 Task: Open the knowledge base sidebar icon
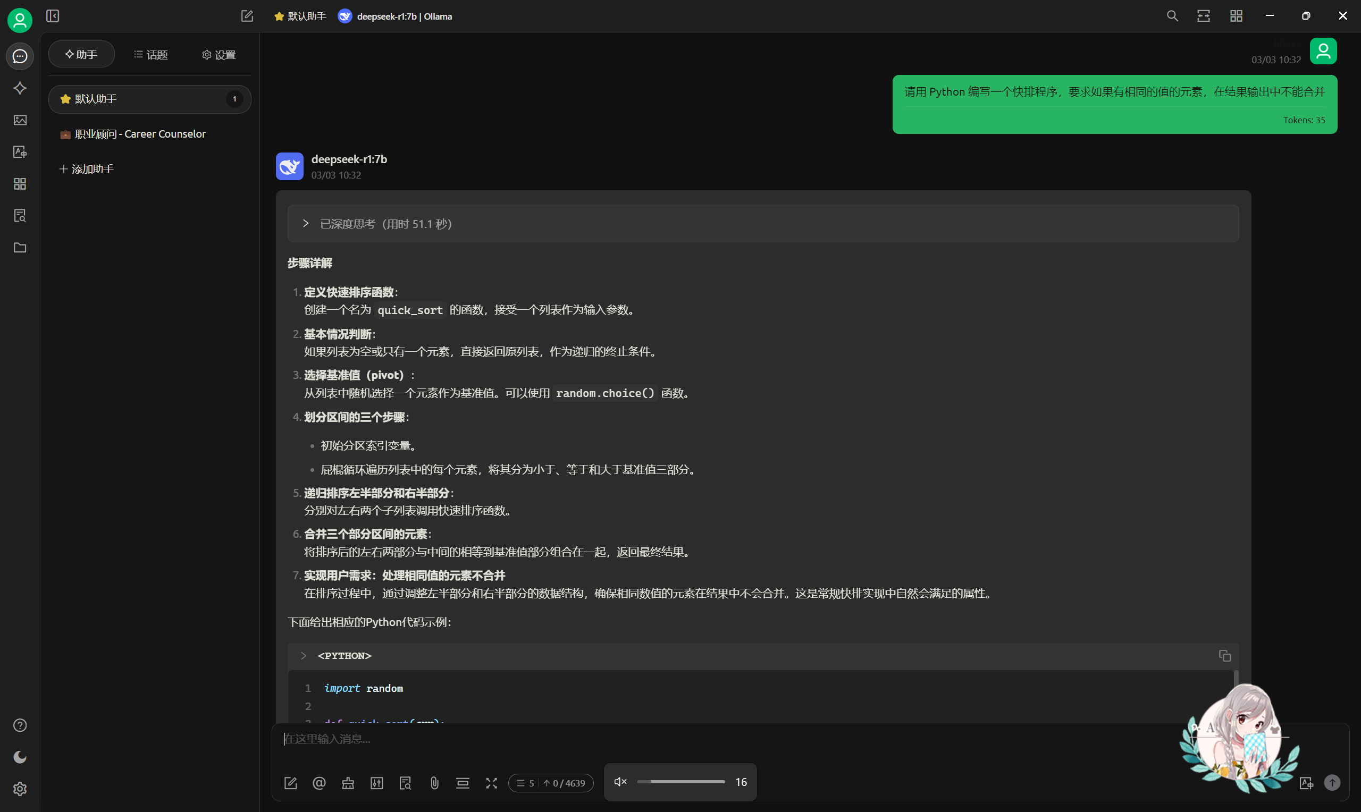20,216
